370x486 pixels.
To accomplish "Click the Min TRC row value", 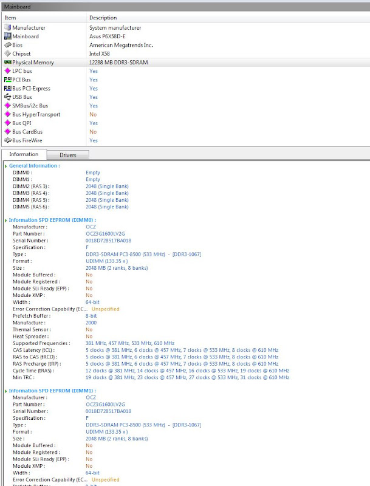I will tap(188, 377).
